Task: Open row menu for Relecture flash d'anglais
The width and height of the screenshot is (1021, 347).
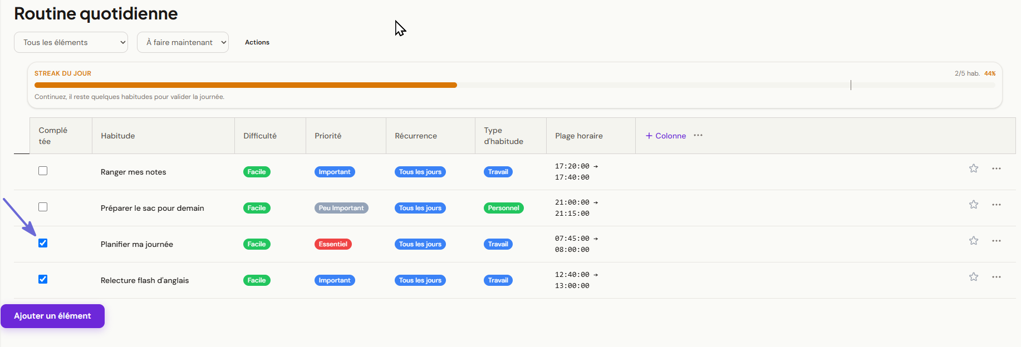Action: click(997, 277)
